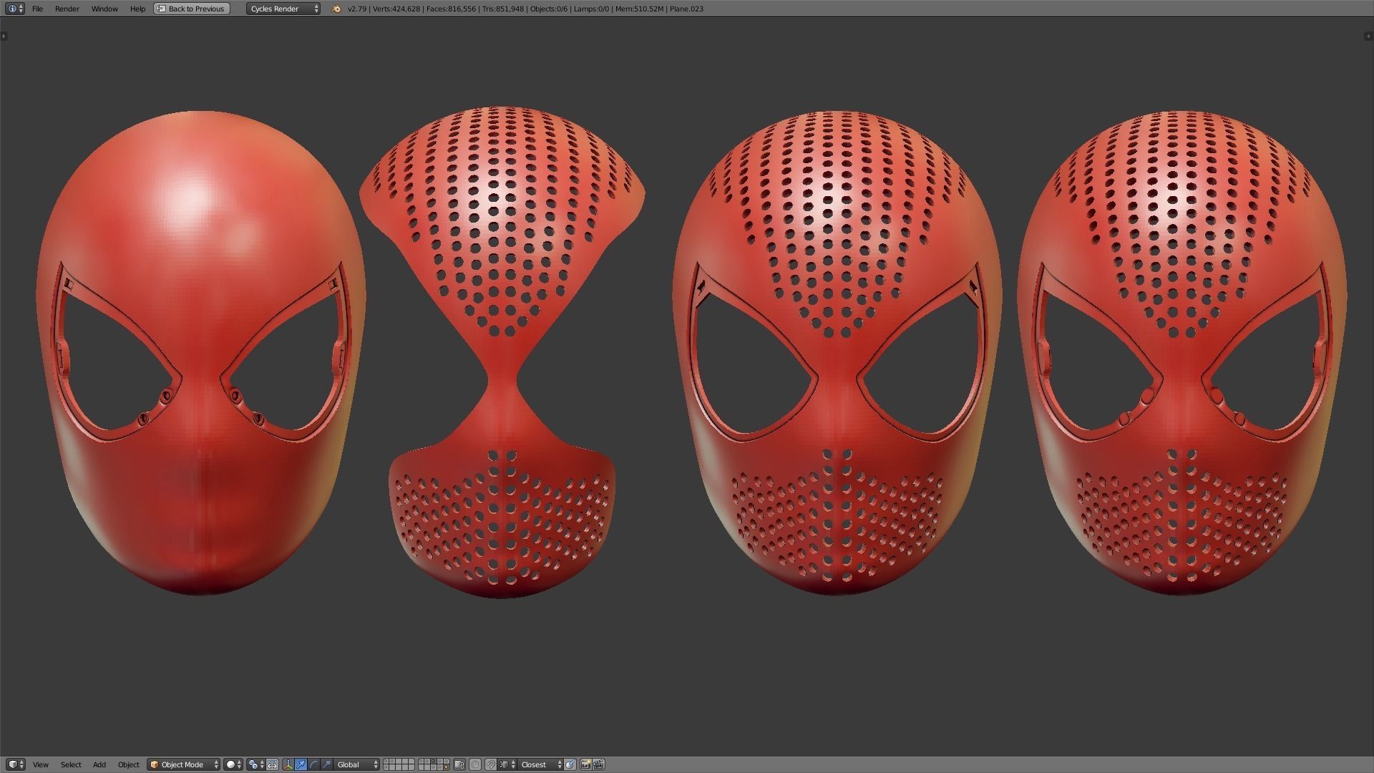
Task: Open the Global transform orientation dropdown
Action: 356,764
